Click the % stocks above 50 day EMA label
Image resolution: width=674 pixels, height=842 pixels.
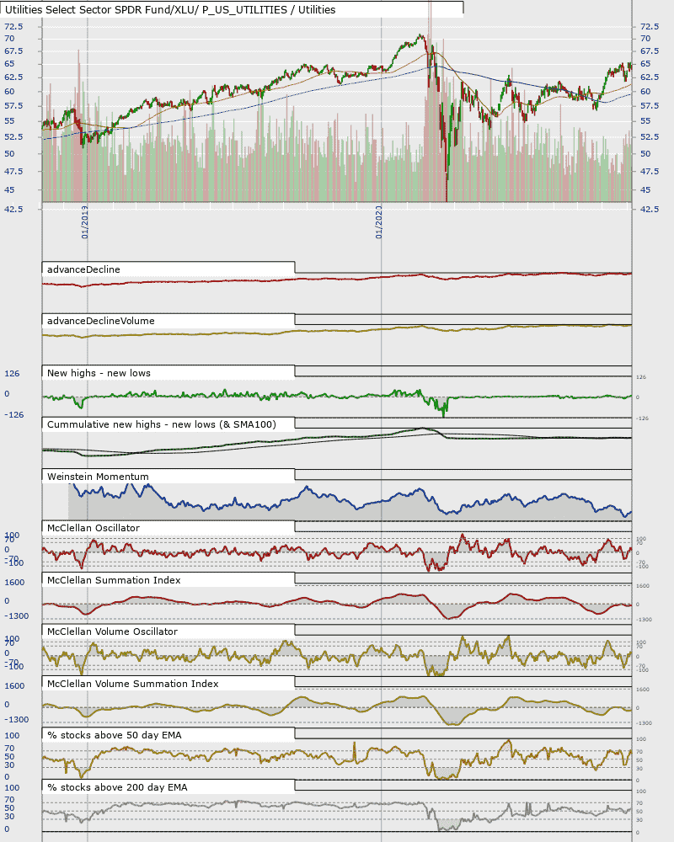(114, 736)
